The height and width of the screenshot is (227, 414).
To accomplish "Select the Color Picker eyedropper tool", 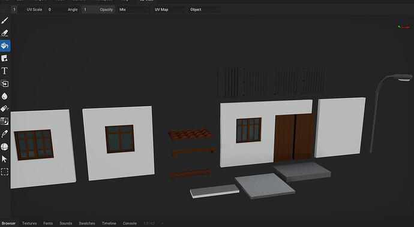I will [5, 134].
